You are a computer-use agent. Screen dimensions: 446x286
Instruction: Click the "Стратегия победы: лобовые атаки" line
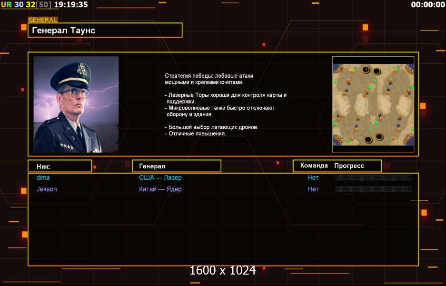[x=209, y=76]
